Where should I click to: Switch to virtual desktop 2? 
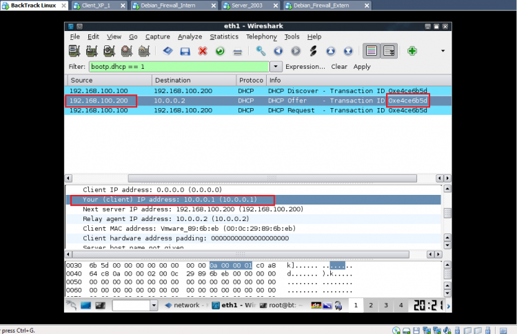coord(370,305)
